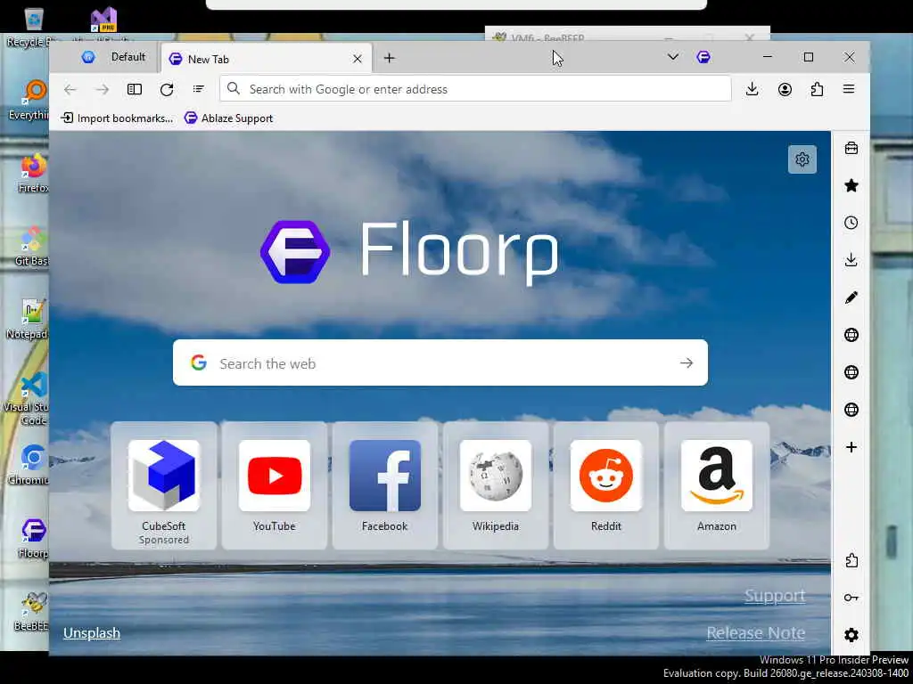Open a new tab with plus button
This screenshot has height=684, width=913.
(389, 58)
